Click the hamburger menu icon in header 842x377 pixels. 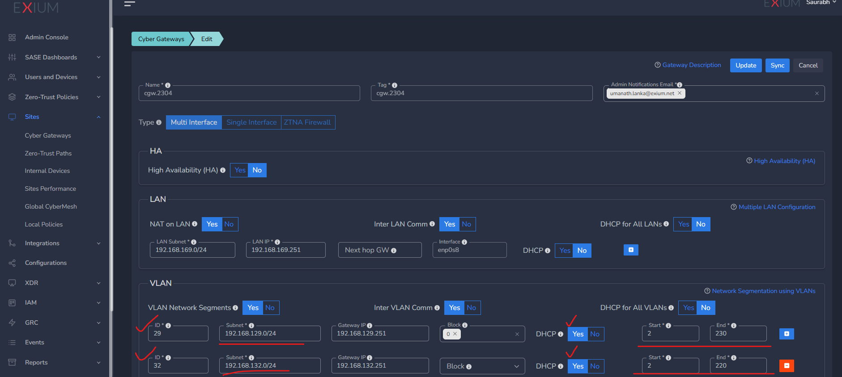pos(129,4)
